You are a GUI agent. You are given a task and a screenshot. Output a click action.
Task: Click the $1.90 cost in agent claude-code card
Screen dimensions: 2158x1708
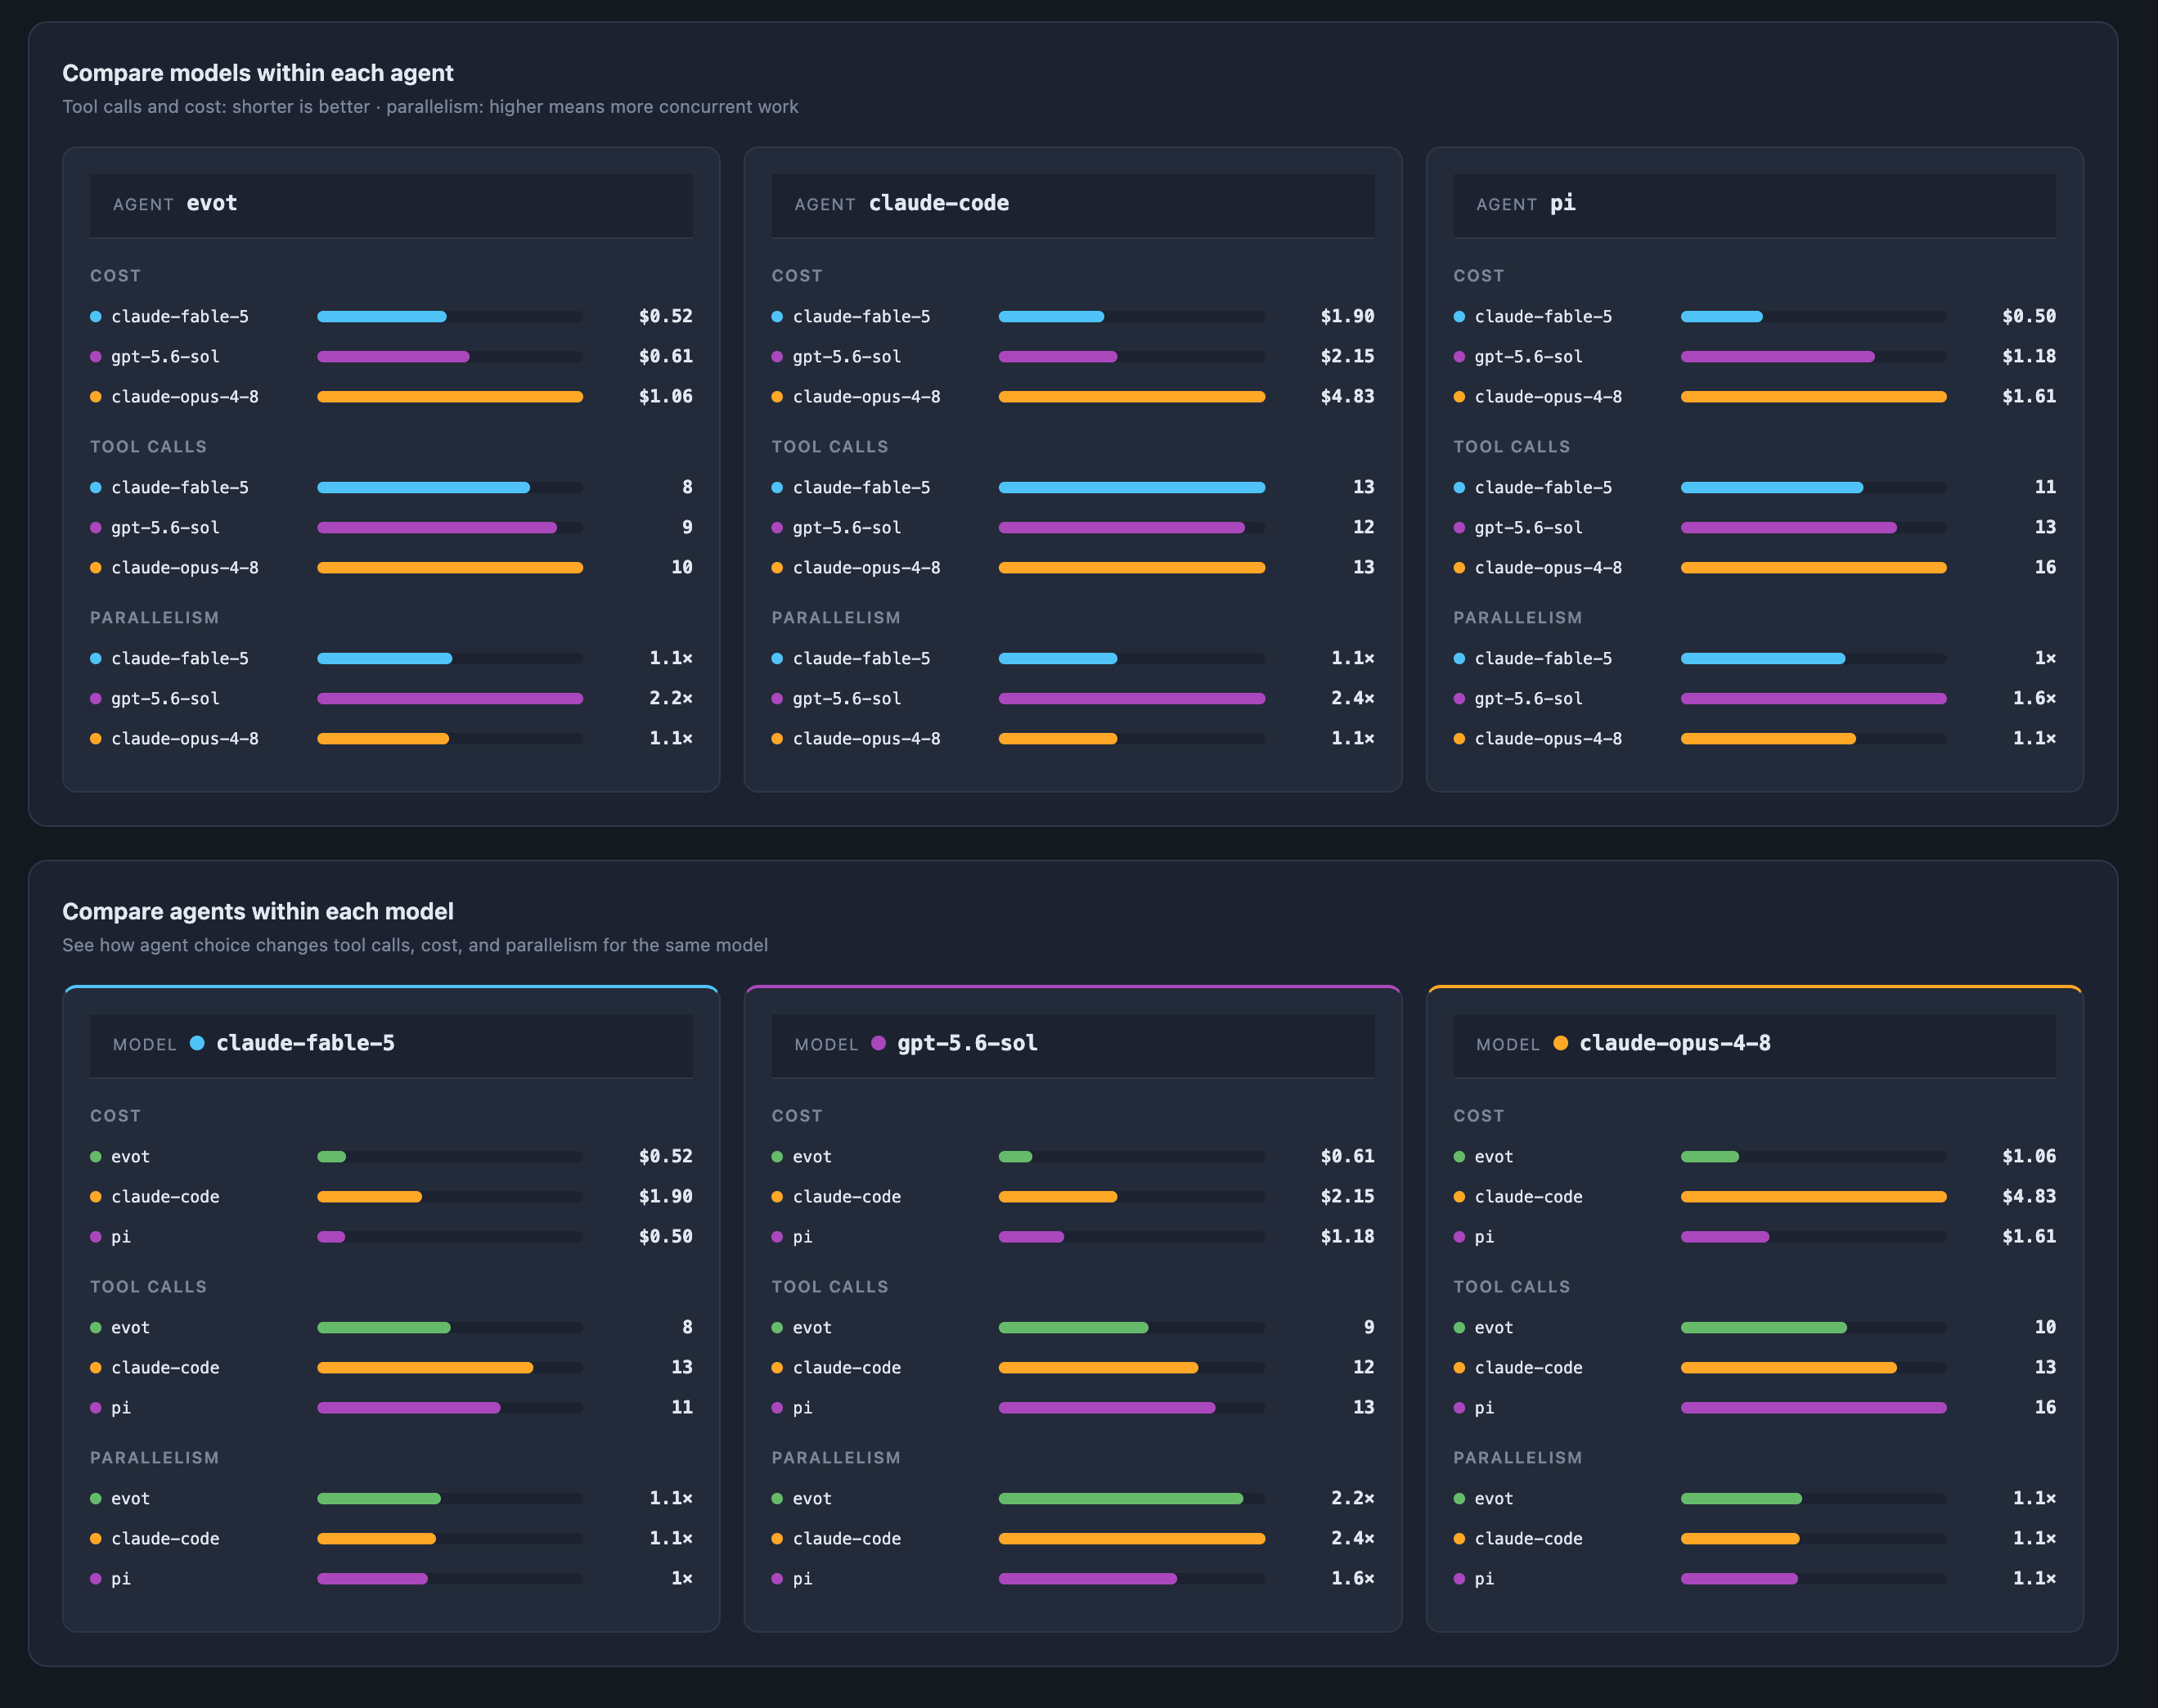click(1347, 316)
